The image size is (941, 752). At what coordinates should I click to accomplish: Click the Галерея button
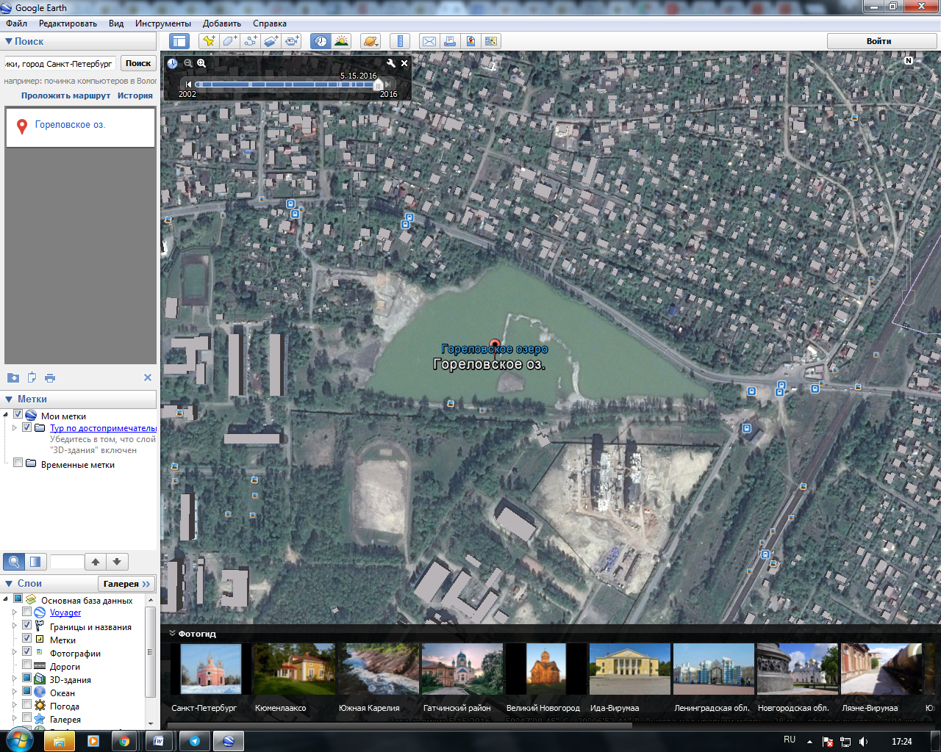[x=126, y=584]
